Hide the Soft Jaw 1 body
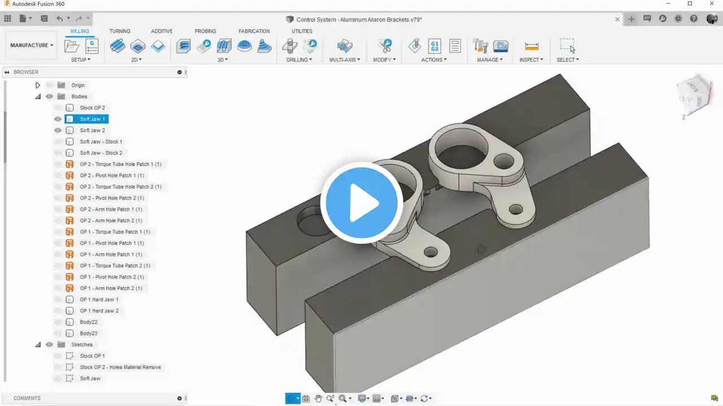This screenshot has height=406, width=723. tap(58, 119)
